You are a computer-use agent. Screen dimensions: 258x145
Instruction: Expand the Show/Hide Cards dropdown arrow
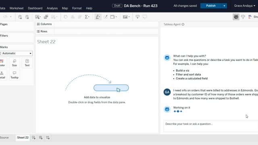(x=129, y=17)
